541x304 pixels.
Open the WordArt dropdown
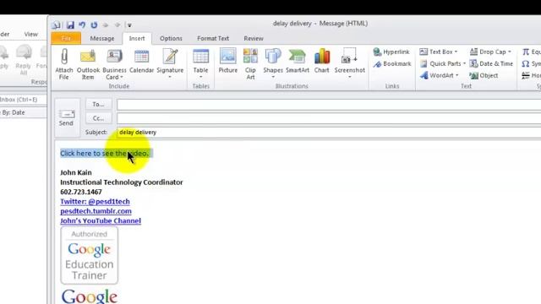click(440, 75)
